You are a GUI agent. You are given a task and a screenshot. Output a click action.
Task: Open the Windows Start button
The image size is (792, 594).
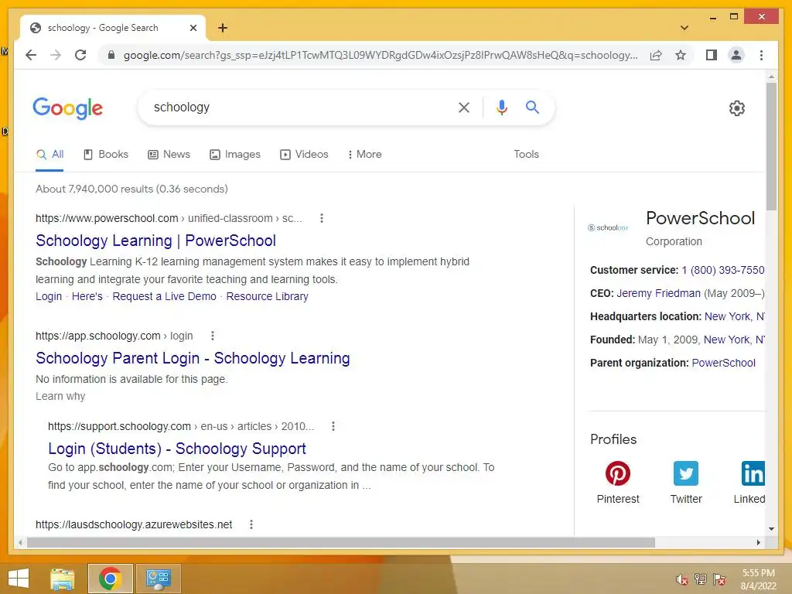tap(19, 579)
